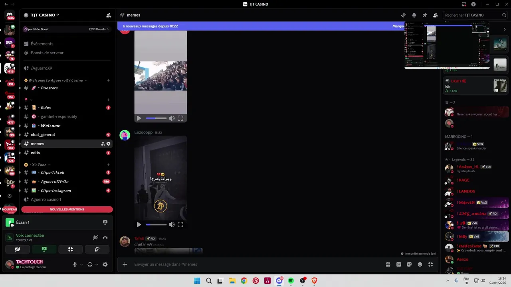Open the help question mark icon
The image size is (511, 287).
(473, 4)
